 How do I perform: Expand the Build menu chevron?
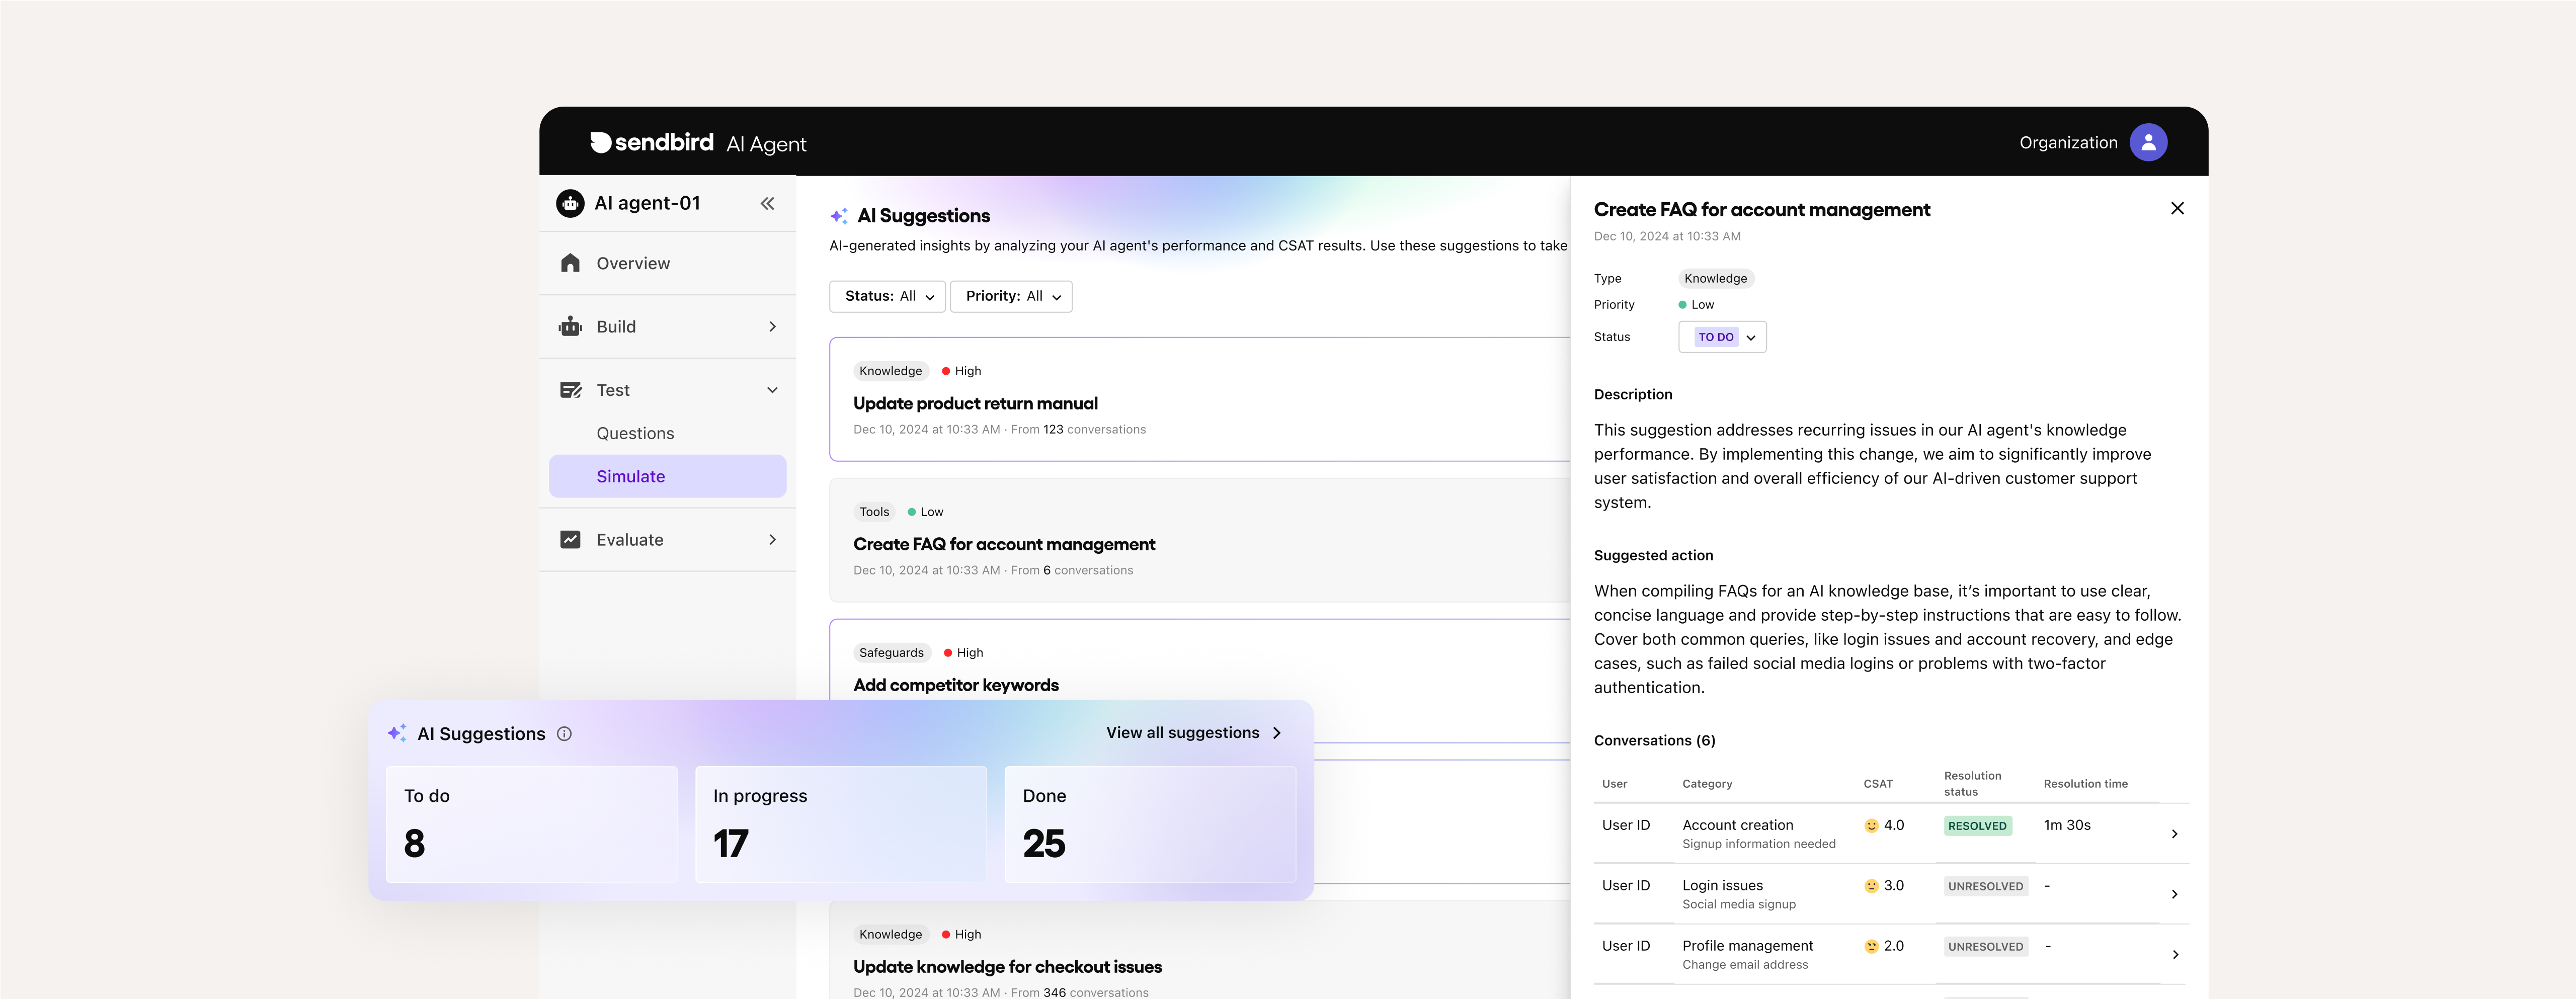pos(772,327)
